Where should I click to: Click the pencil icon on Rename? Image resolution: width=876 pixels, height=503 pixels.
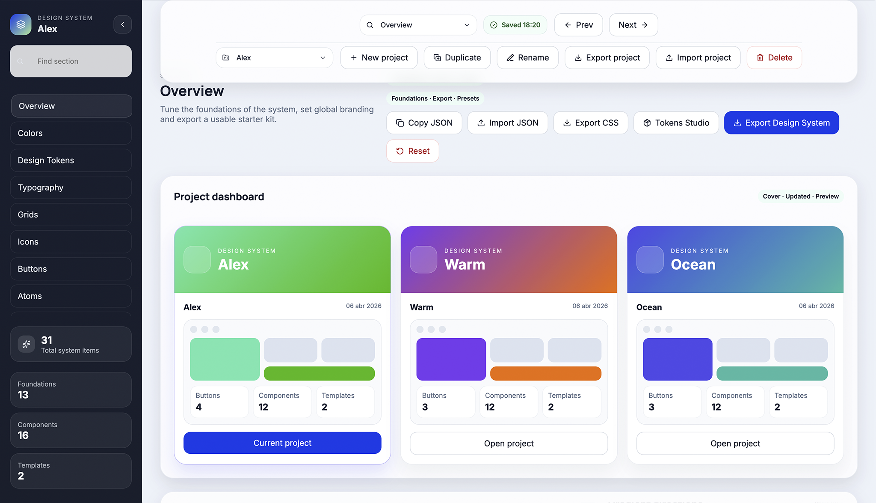tap(510, 58)
